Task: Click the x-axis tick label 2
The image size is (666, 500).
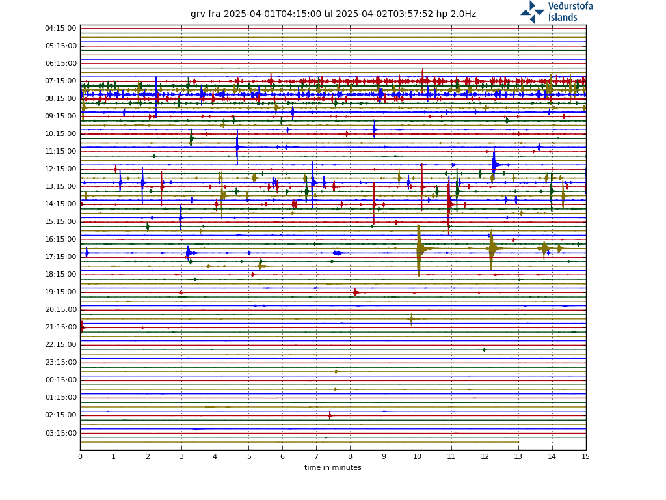Action: pyautogui.click(x=148, y=456)
